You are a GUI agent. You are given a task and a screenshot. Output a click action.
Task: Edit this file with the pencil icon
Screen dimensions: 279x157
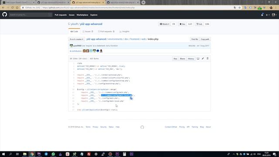(x=203, y=58)
